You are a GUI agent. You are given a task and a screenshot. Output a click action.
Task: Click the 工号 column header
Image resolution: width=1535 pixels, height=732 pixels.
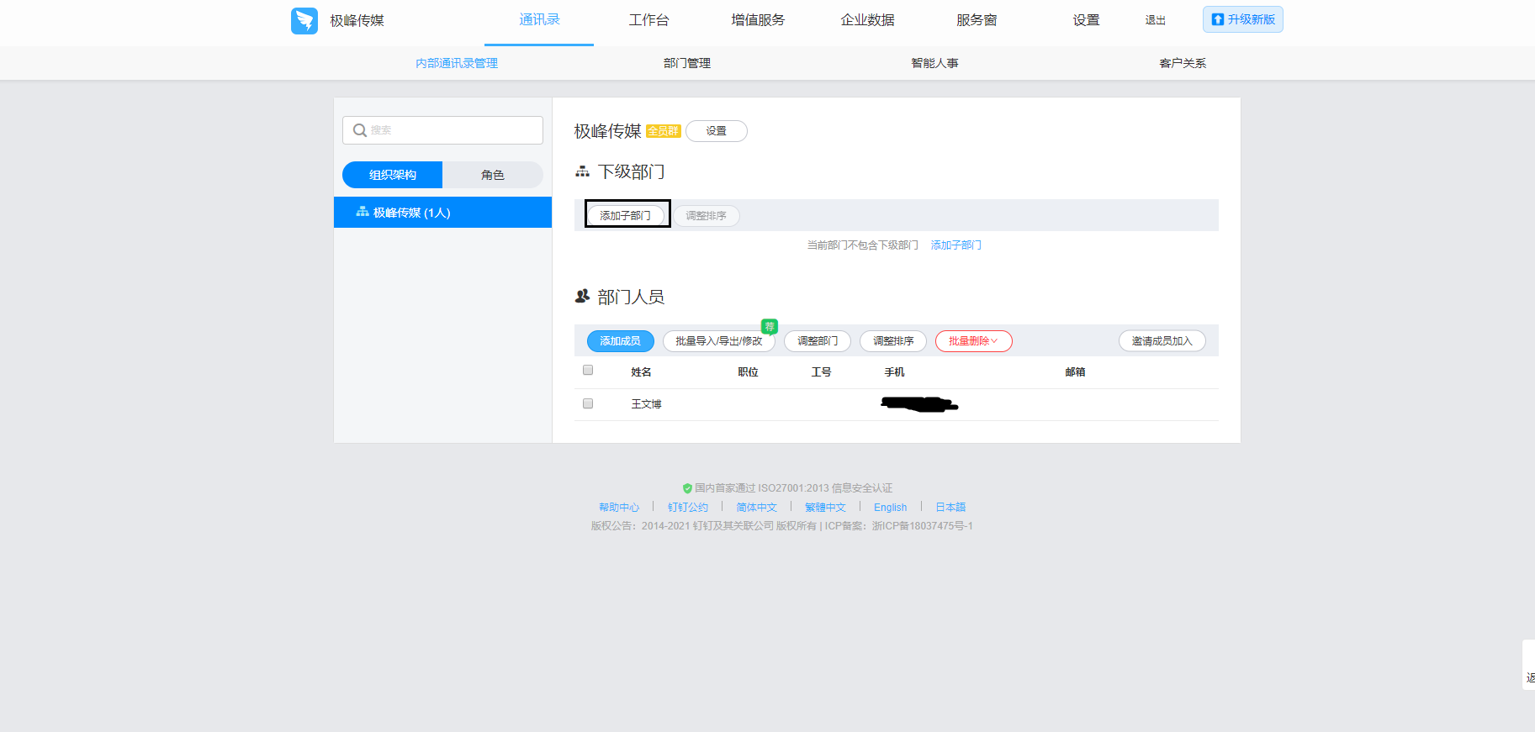point(821,371)
